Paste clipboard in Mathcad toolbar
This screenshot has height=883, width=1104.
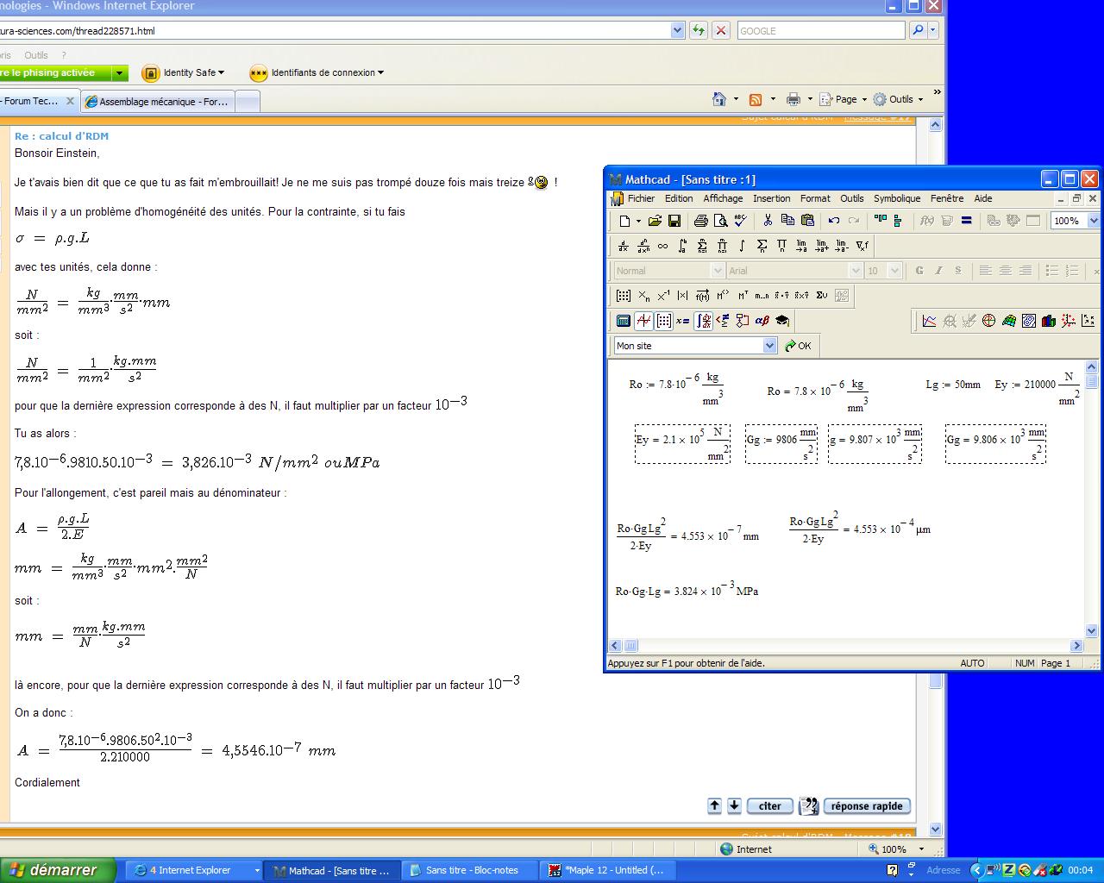click(x=807, y=221)
